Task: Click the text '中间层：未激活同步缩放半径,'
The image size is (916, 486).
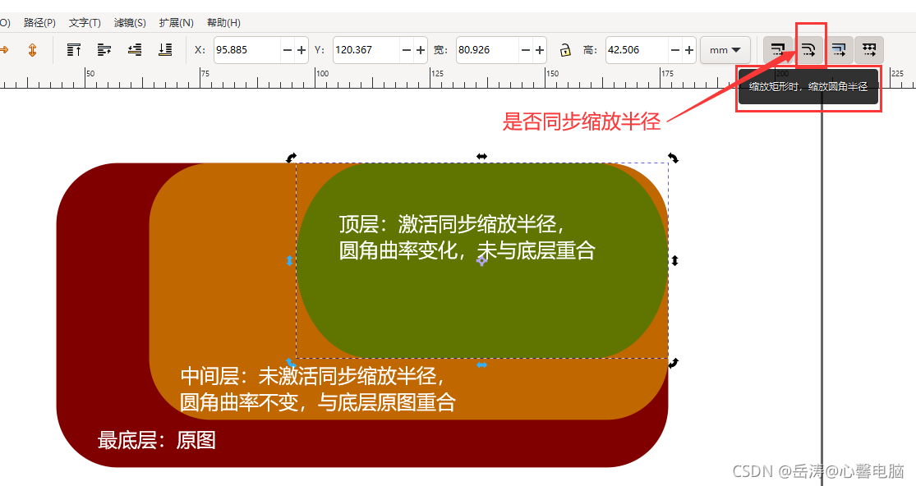Action: click(x=312, y=376)
